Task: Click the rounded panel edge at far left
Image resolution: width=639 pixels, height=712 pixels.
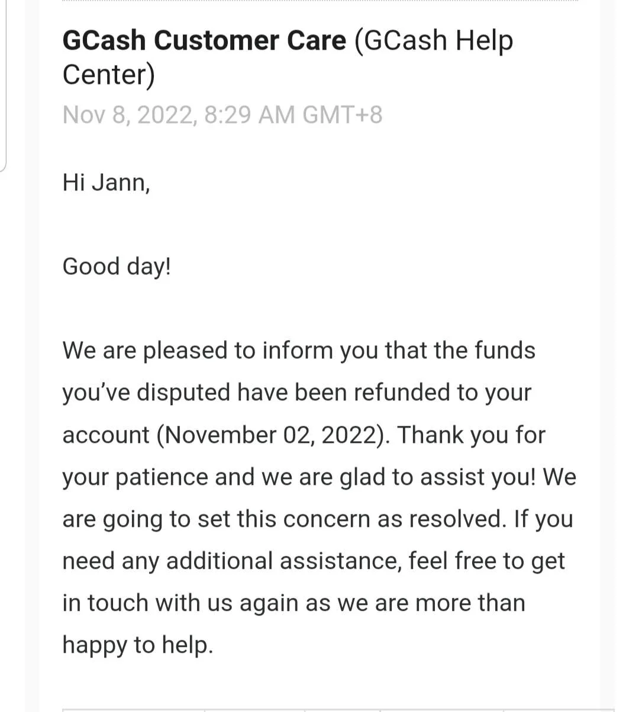Action: pos(4,86)
